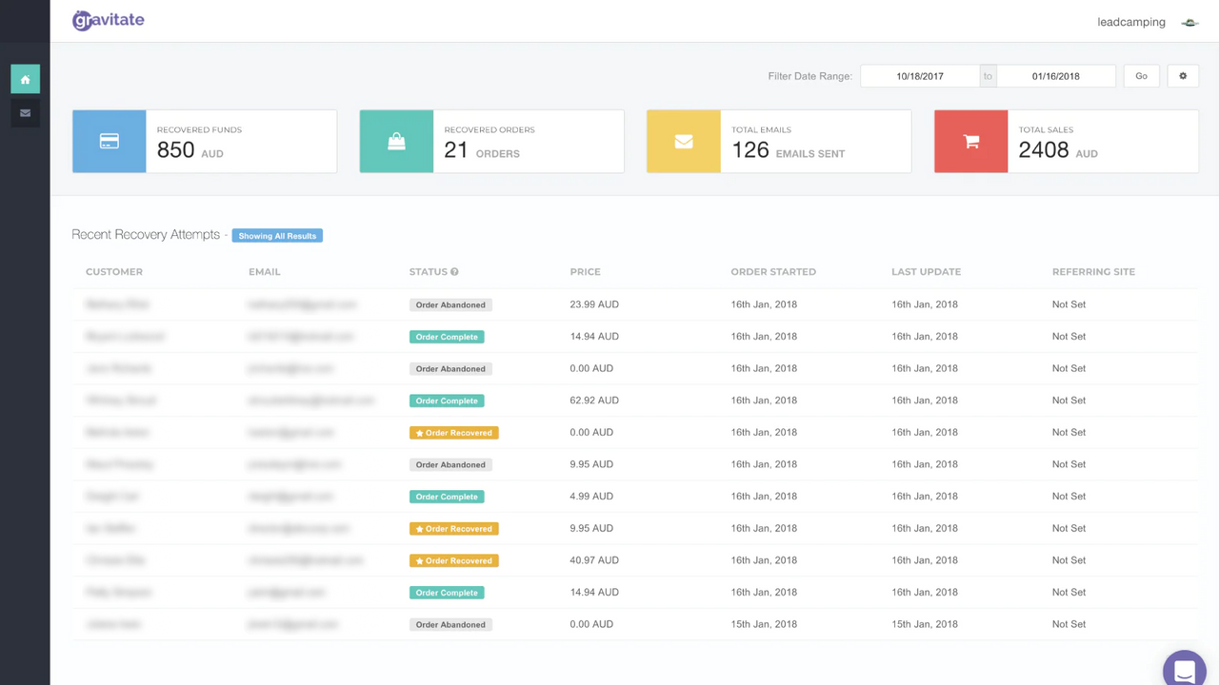Click the red cart Total Sales icon
This screenshot has width=1219, height=685.
tap(970, 141)
